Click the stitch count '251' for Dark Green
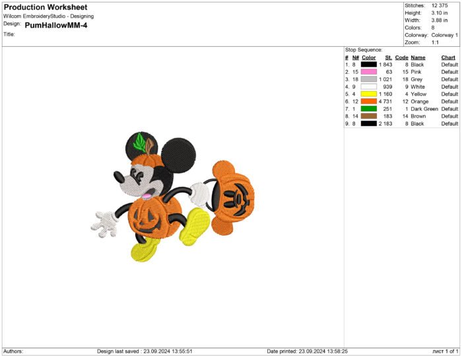This screenshot has height=356, width=462. 387,109
